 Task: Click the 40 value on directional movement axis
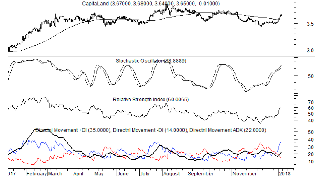click(x=311, y=140)
